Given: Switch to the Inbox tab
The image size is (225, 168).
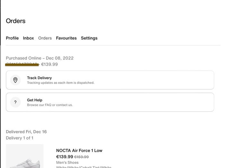Looking at the screenshot, I should pyautogui.click(x=28, y=38).
